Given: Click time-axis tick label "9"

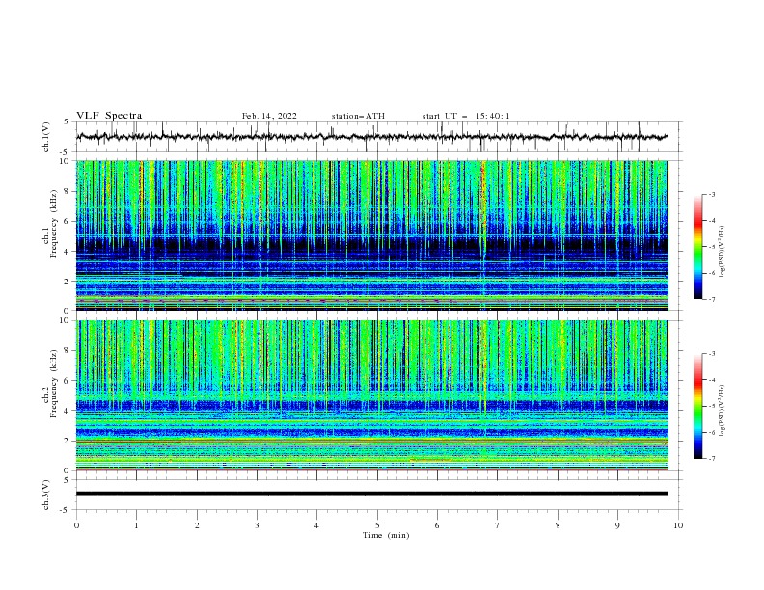Looking at the screenshot, I should point(617,525).
